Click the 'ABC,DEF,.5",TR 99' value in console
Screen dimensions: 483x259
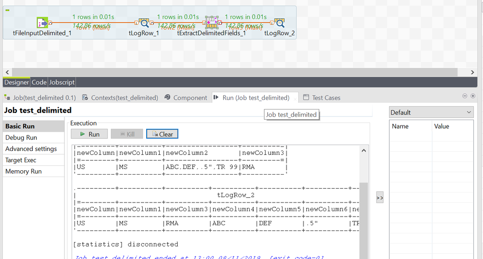click(x=202, y=167)
